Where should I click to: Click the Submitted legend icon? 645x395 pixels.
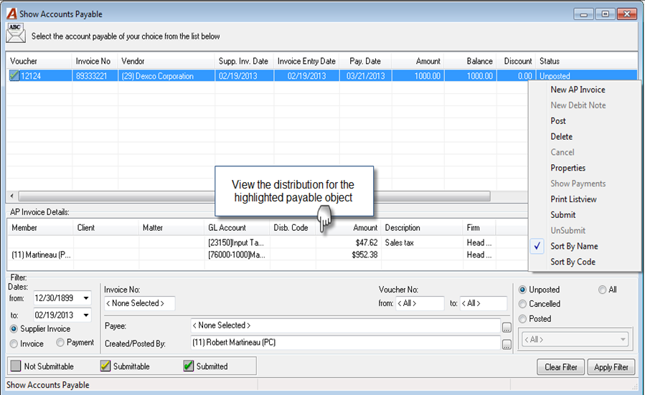(189, 366)
